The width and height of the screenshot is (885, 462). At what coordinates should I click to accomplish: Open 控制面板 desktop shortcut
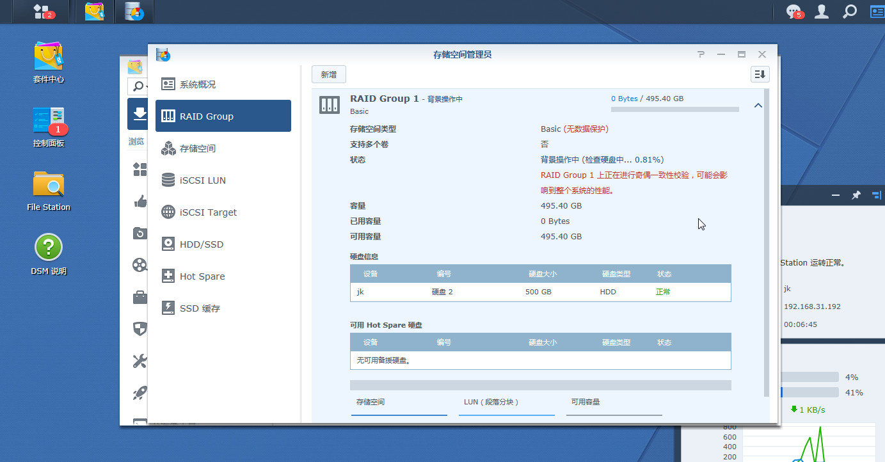pos(49,127)
